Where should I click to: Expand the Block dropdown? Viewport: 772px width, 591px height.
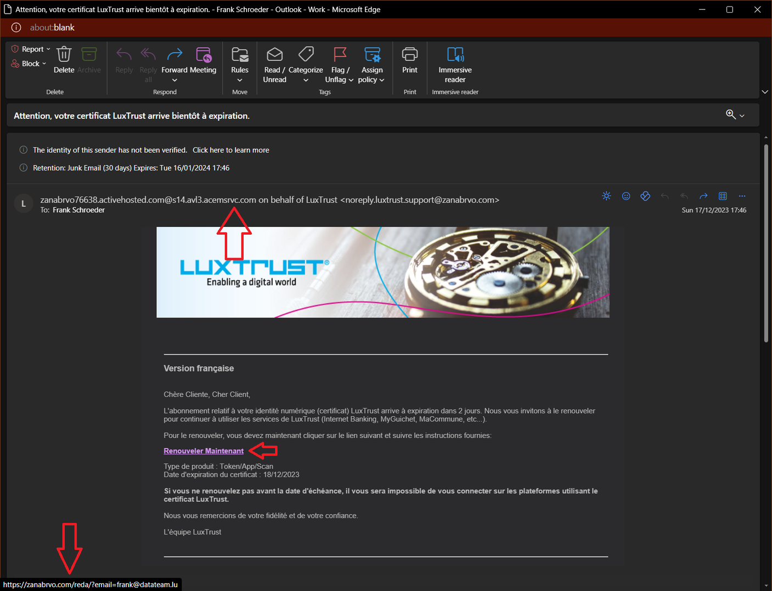[x=29, y=64]
